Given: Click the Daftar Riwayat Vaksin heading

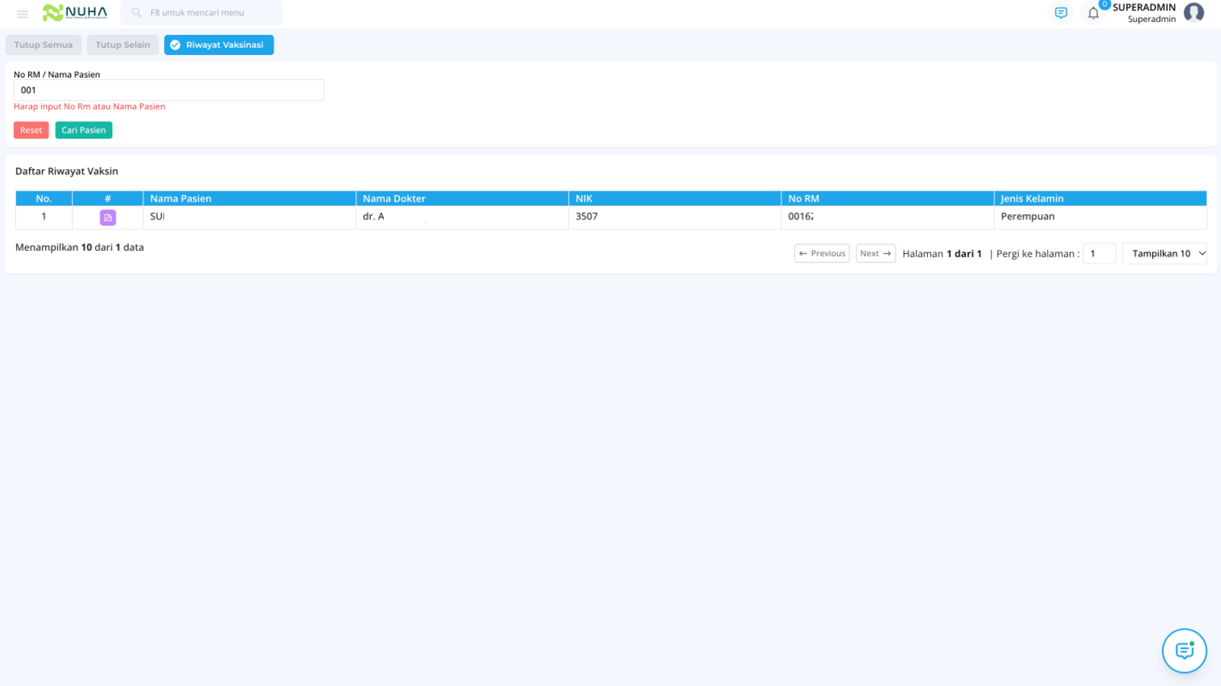Looking at the screenshot, I should point(66,171).
